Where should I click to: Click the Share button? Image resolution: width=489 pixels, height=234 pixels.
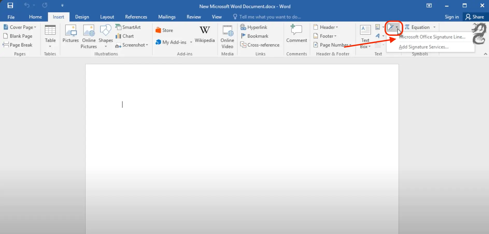pos(475,17)
